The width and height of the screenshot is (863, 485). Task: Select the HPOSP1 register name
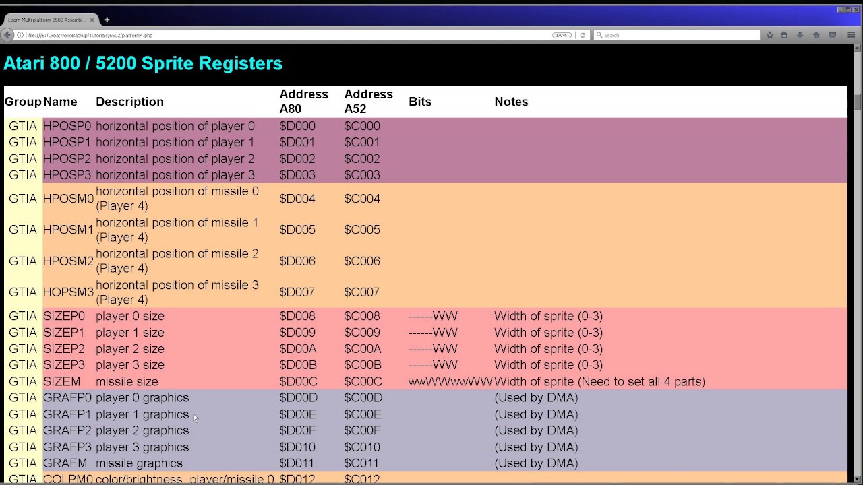pos(67,142)
